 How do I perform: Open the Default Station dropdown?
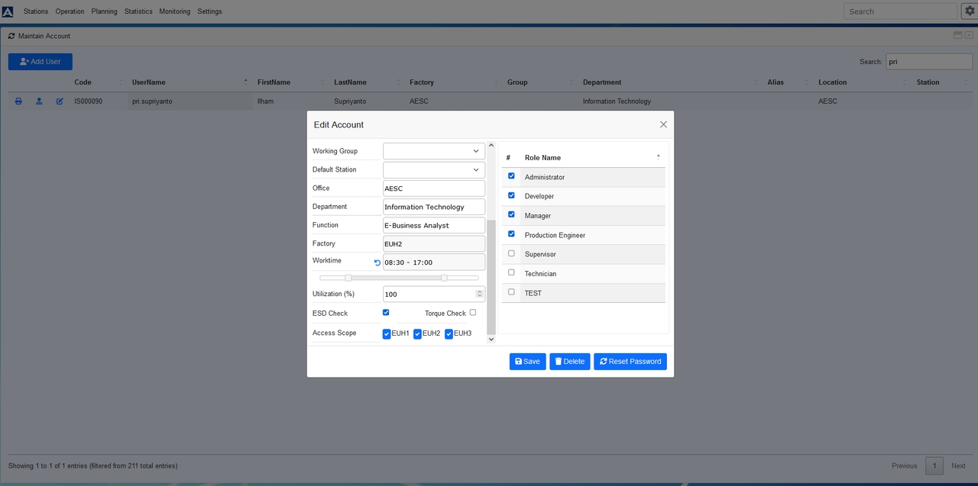coord(433,169)
